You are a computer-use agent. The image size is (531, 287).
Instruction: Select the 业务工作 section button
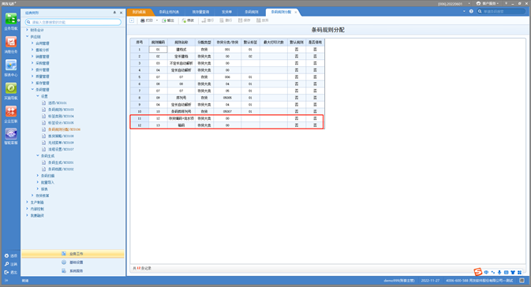point(73,254)
